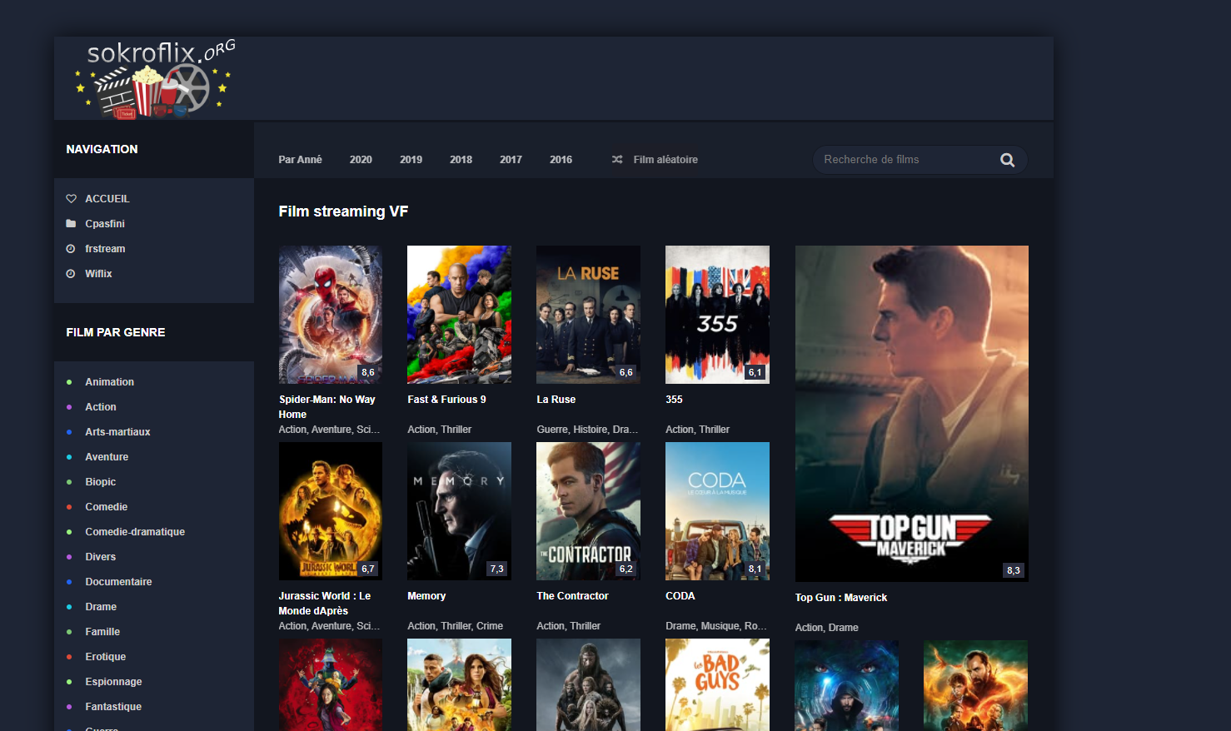The height and width of the screenshot is (731, 1231).
Task: Go to ACCUEIL in navigation
Action: click(x=107, y=199)
